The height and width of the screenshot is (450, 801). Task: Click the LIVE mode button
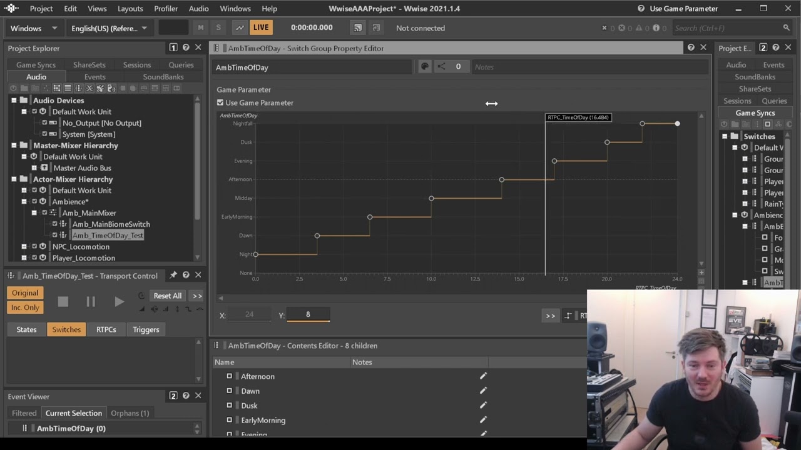click(261, 27)
